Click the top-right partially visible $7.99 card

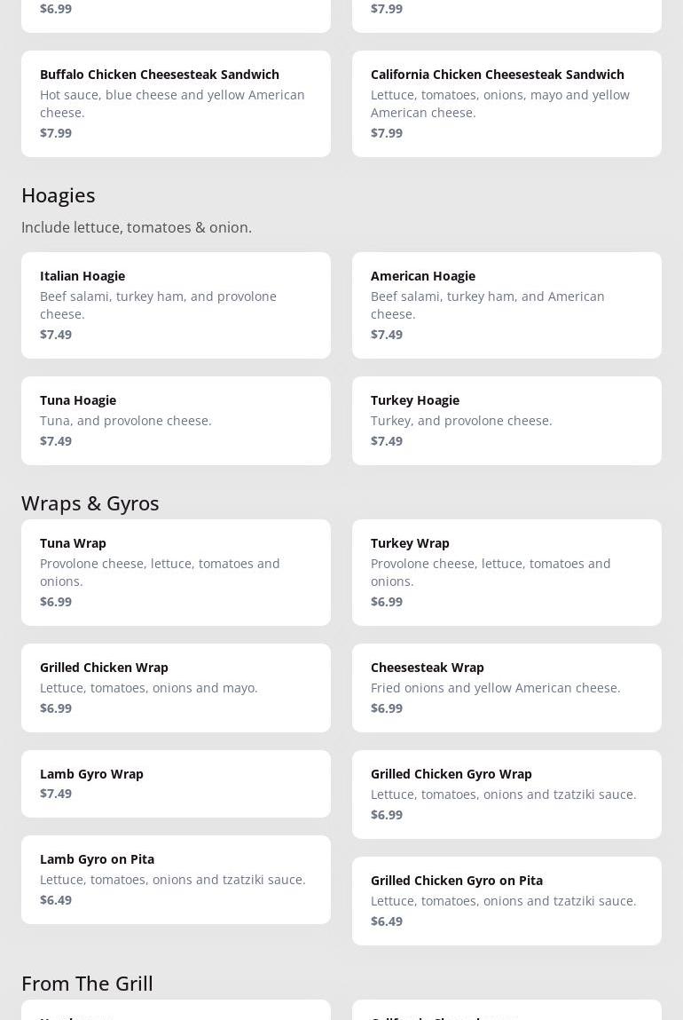506,14
